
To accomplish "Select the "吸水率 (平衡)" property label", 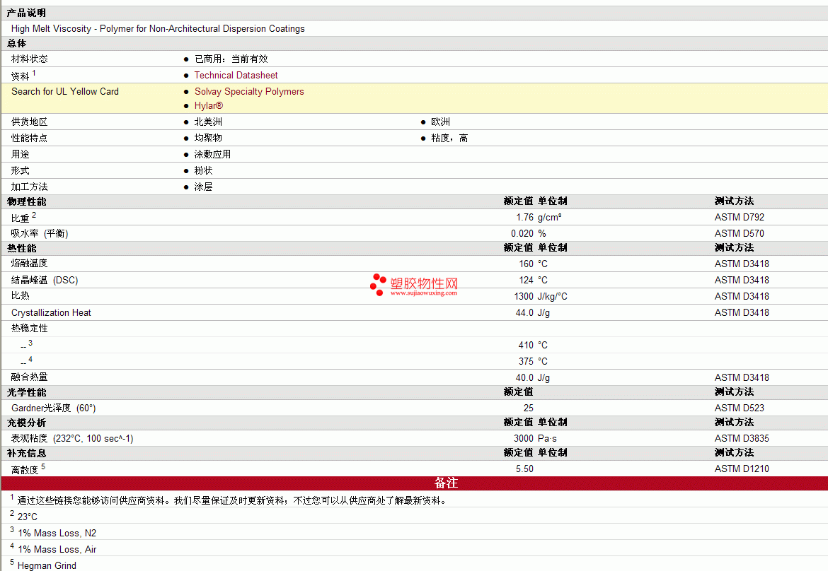I will tap(40, 234).
